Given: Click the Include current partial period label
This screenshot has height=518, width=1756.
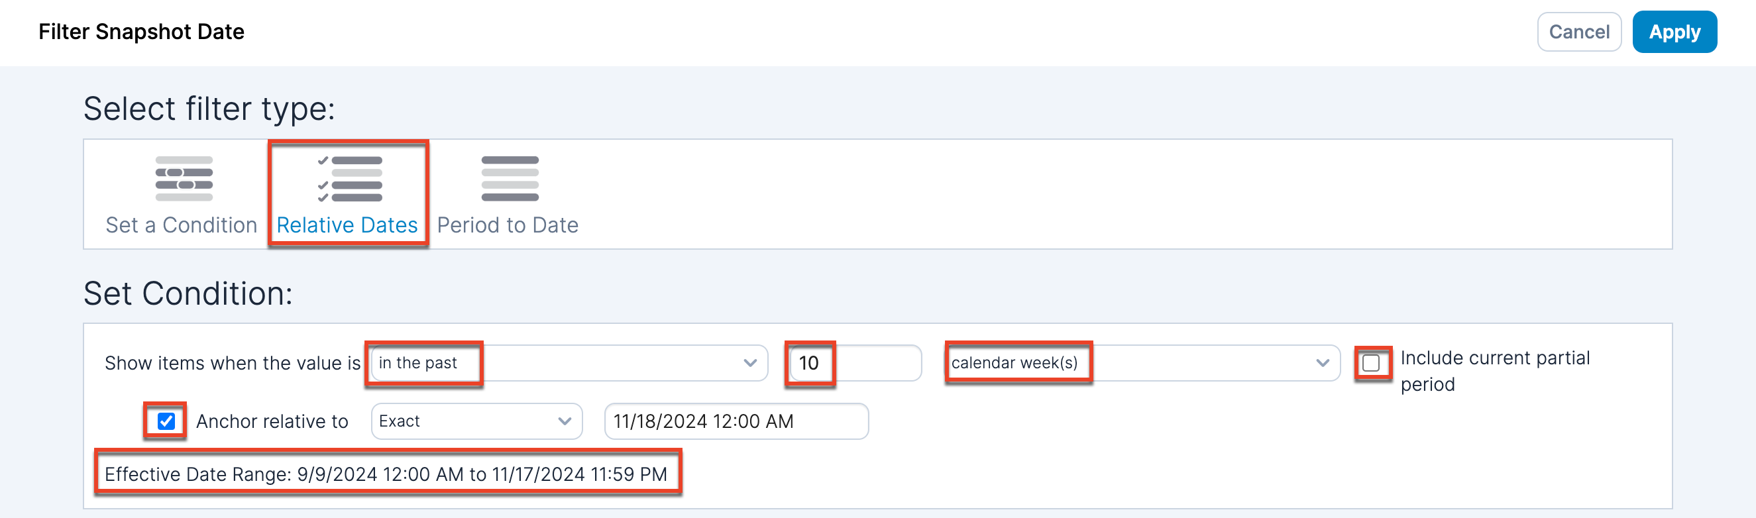Looking at the screenshot, I should (1494, 370).
